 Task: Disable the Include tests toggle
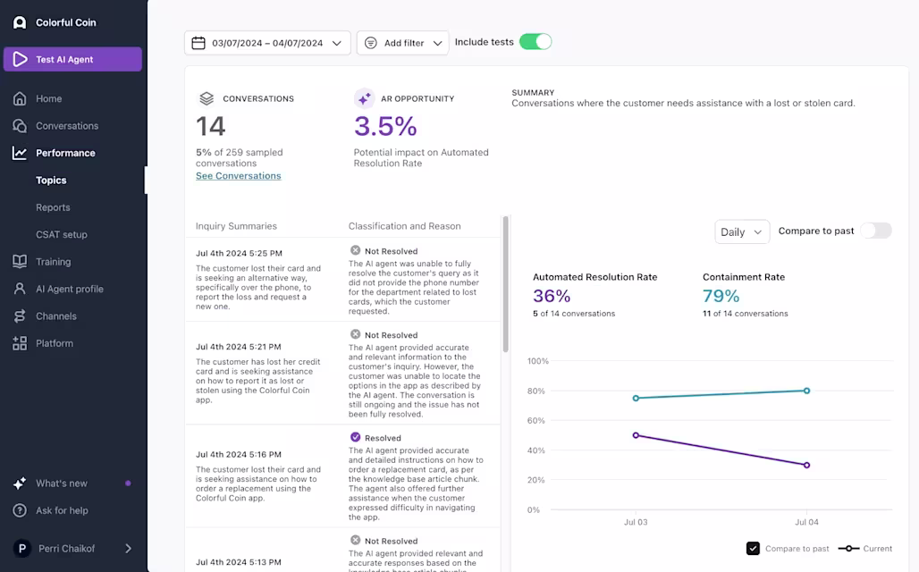(x=535, y=42)
